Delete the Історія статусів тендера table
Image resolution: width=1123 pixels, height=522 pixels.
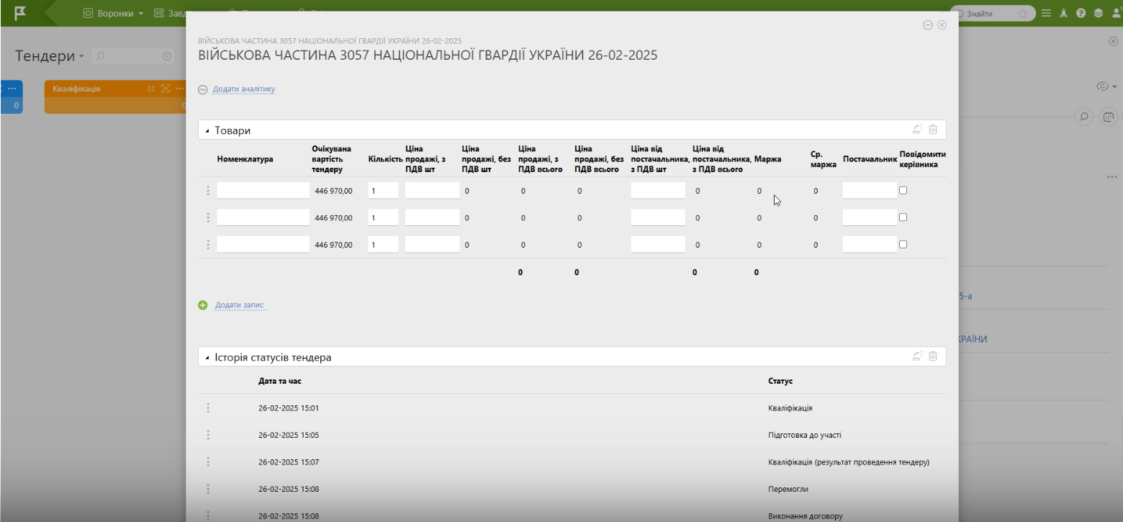click(932, 356)
